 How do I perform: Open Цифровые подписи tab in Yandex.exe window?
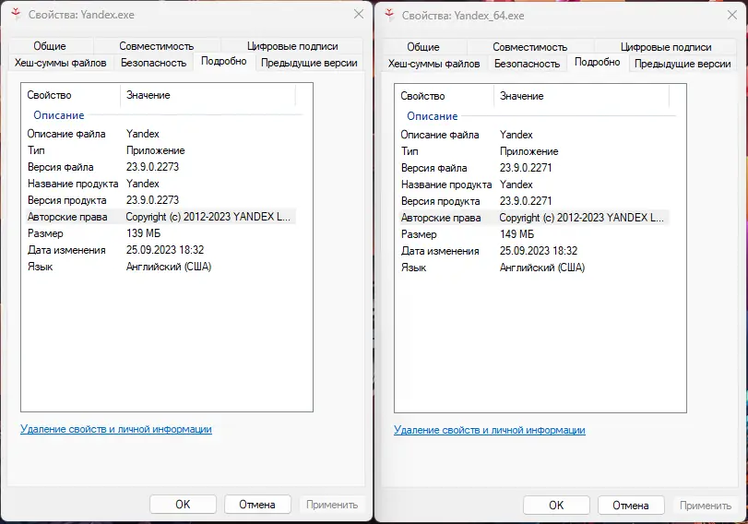coord(293,46)
